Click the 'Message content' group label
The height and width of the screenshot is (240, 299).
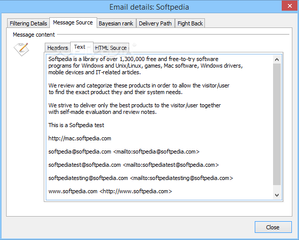click(34, 35)
